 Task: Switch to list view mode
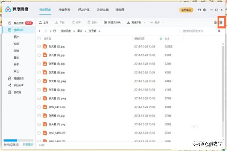[216, 23]
